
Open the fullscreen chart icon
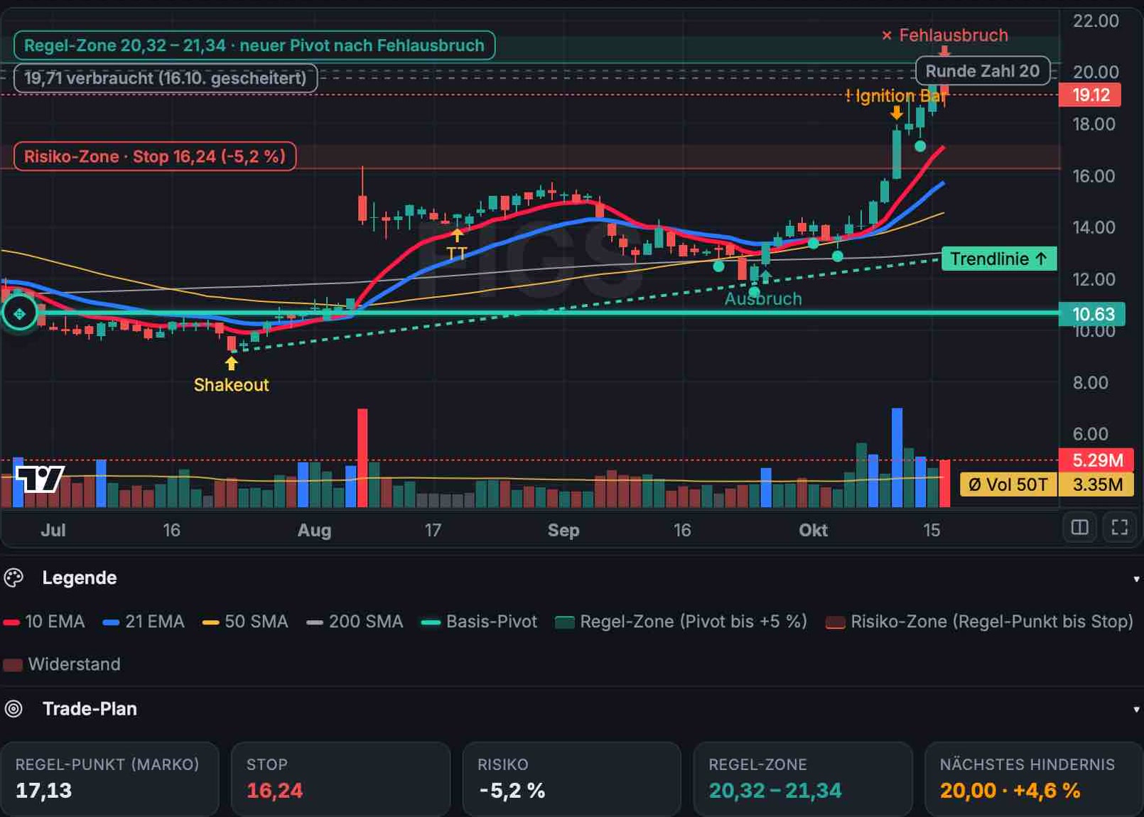click(1120, 527)
